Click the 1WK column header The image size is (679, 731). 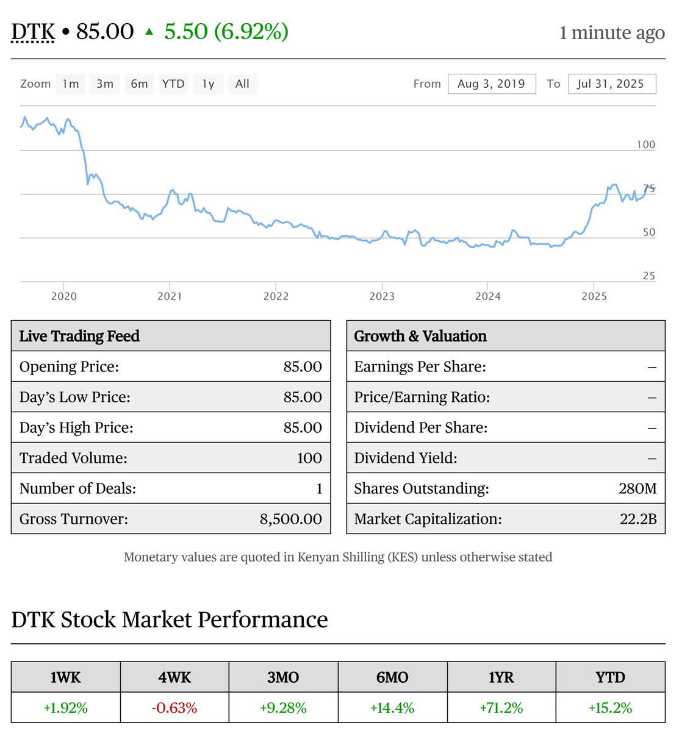coord(66,677)
